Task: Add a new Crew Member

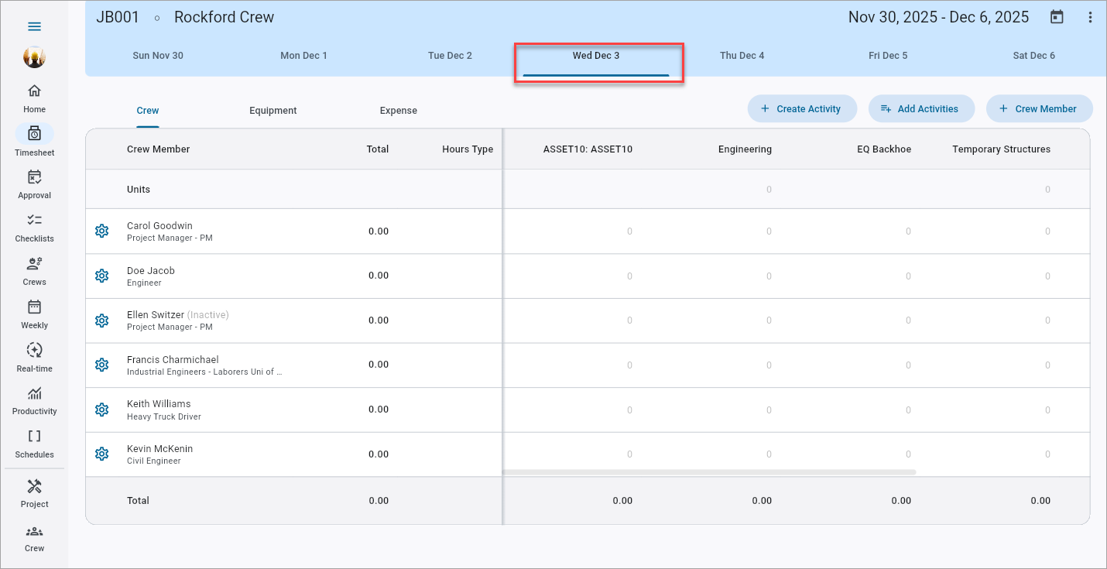Action: pyautogui.click(x=1040, y=108)
